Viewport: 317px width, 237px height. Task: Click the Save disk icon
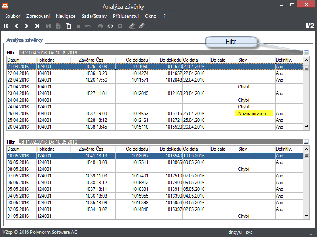(x=49, y=26)
